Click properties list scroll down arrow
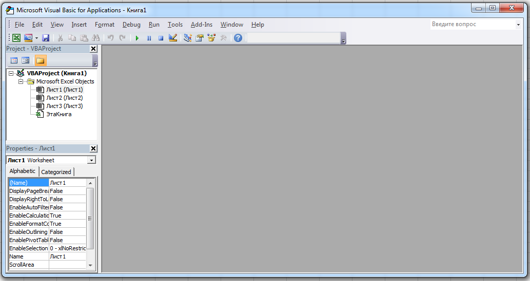 (90, 265)
